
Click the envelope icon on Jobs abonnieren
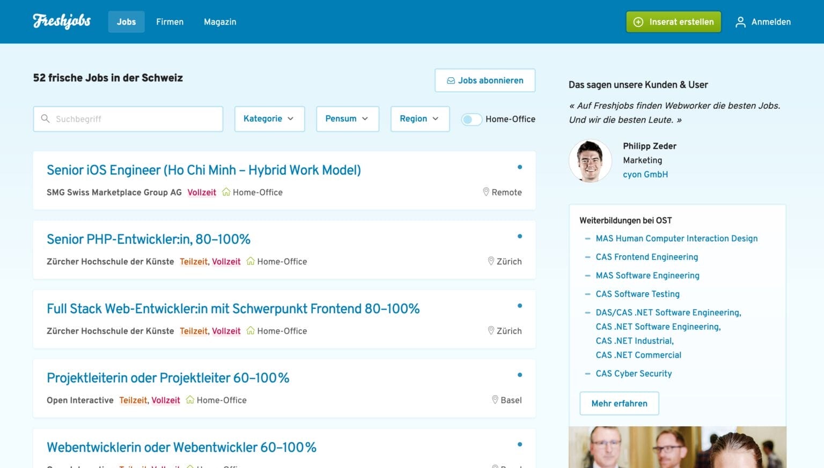(450, 80)
